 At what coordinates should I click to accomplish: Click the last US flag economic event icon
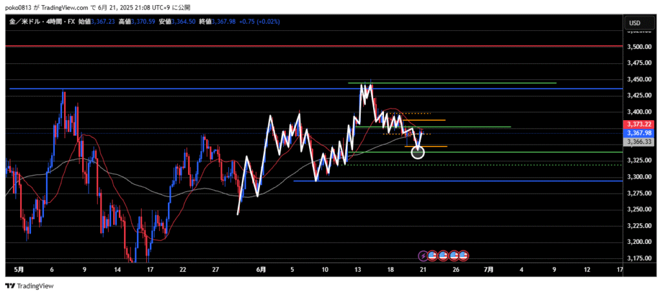coord(464,256)
